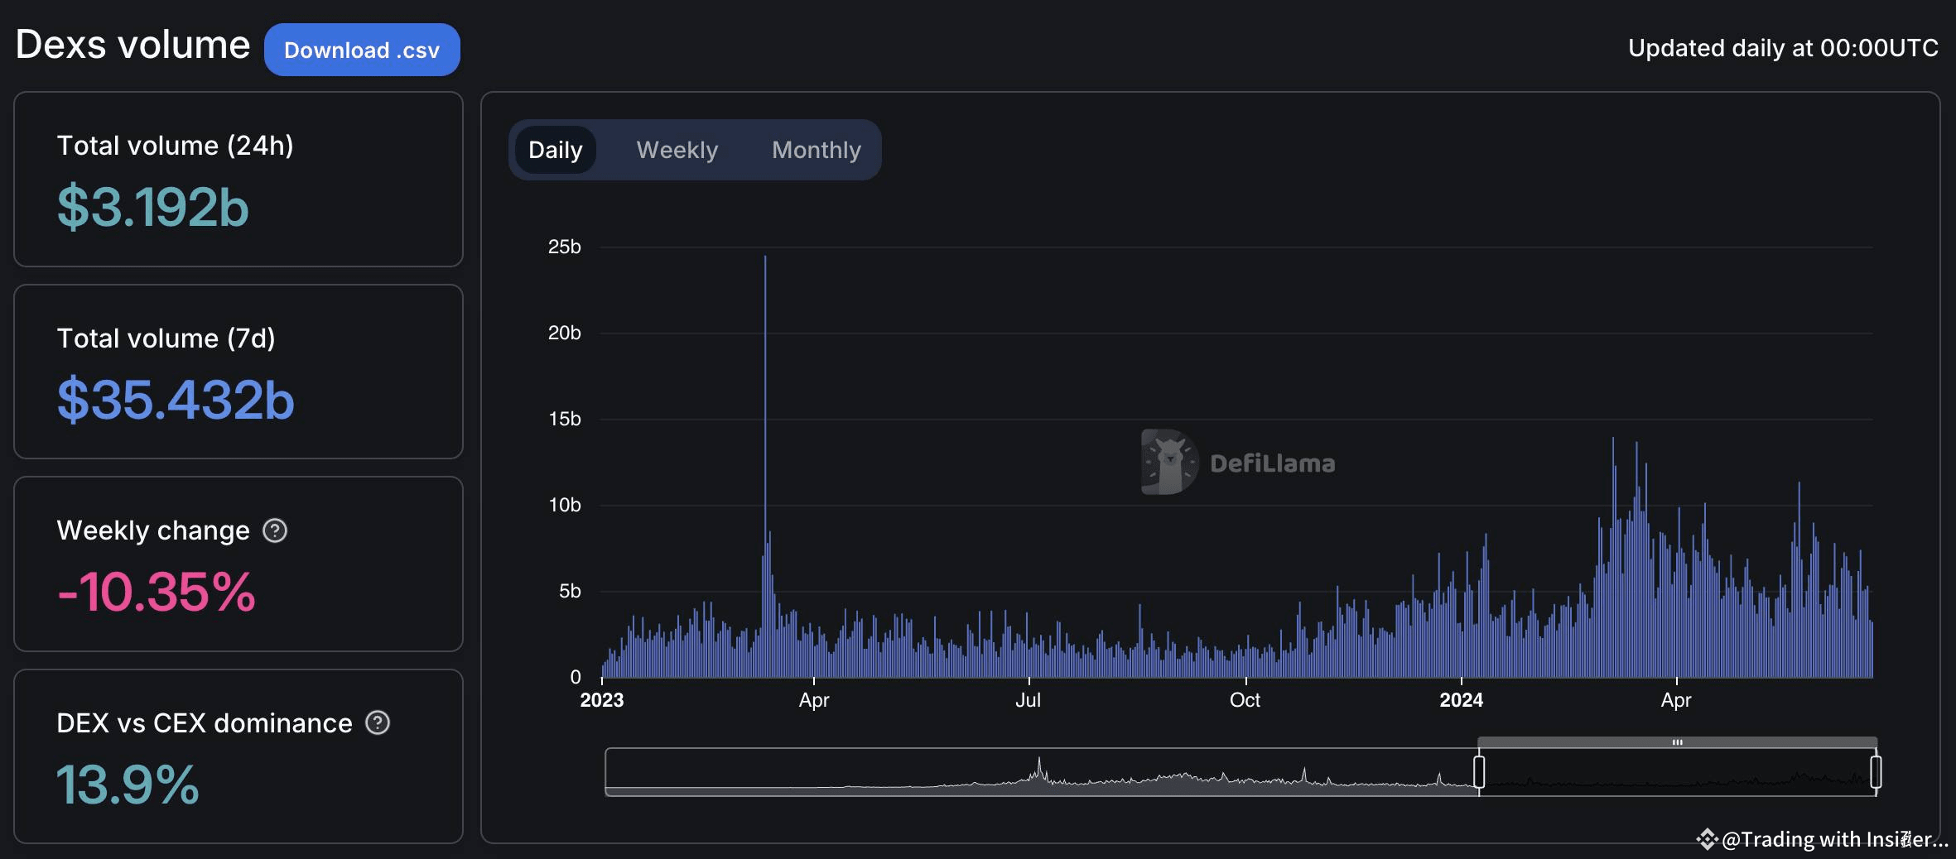Switch to the Weekly chart tab
Viewport: 1956px width, 859px height.
click(x=677, y=150)
